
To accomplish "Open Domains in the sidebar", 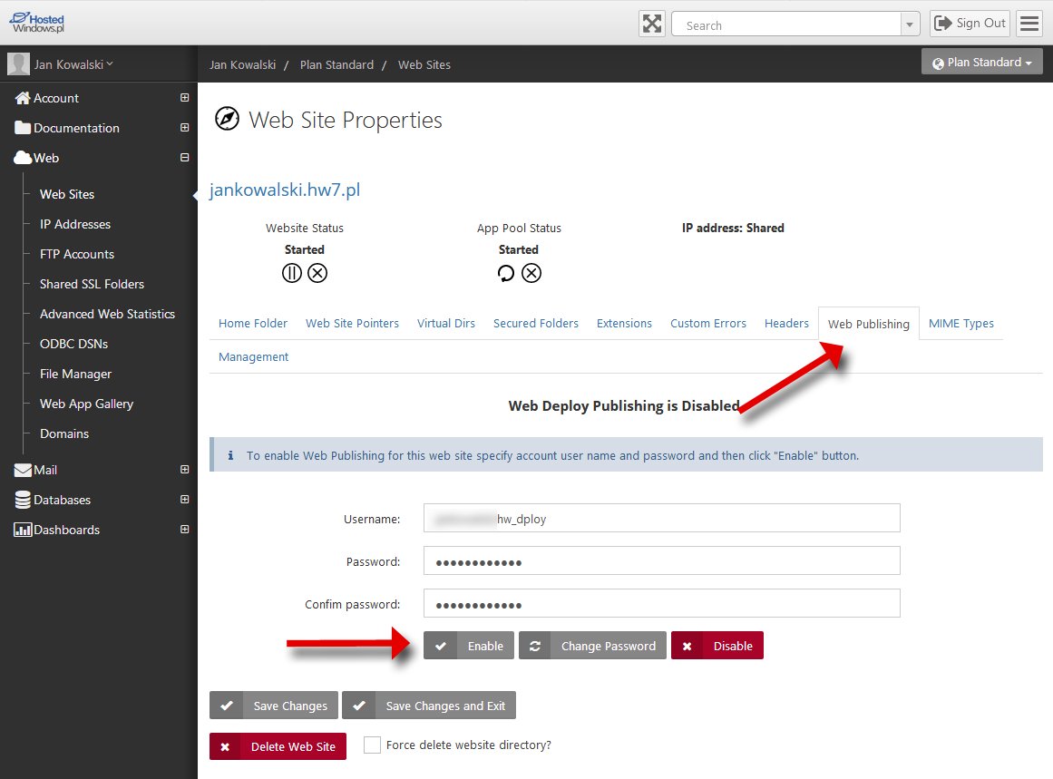I will coord(64,433).
